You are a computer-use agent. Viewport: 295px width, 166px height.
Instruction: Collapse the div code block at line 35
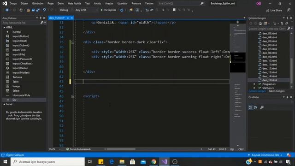pos(73,42)
